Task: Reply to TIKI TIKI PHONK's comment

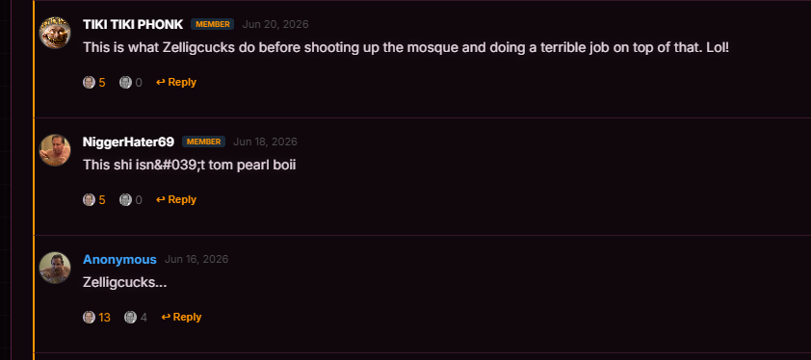Action: pyautogui.click(x=176, y=82)
